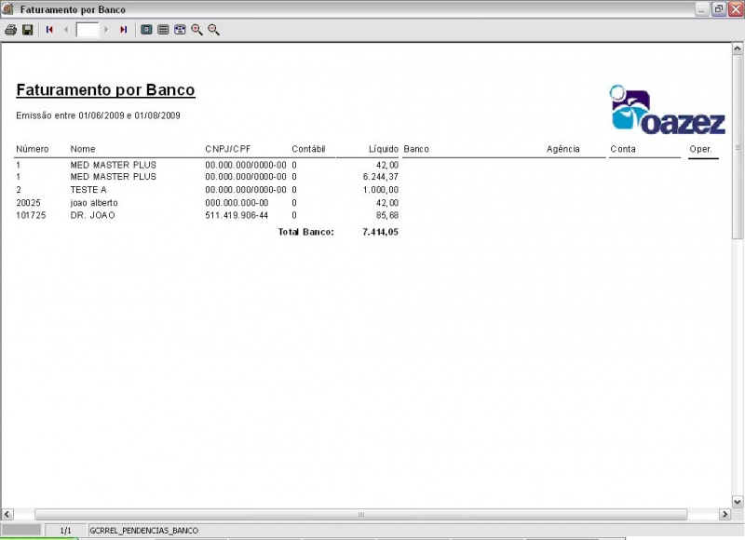Click the 'TESTE A' name cell
Screen dimensions: 745x540
click(88, 190)
